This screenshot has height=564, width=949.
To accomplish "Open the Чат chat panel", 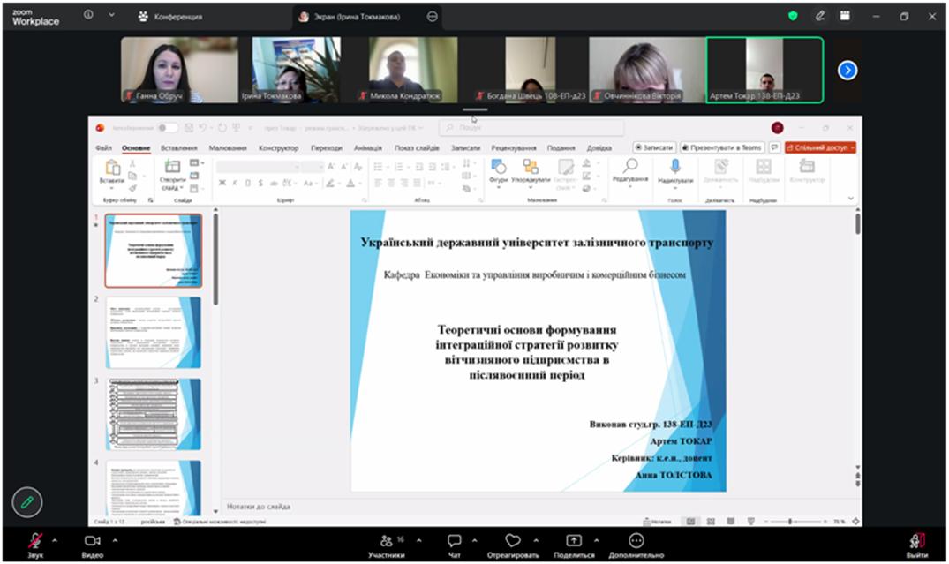I will point(454,540).
